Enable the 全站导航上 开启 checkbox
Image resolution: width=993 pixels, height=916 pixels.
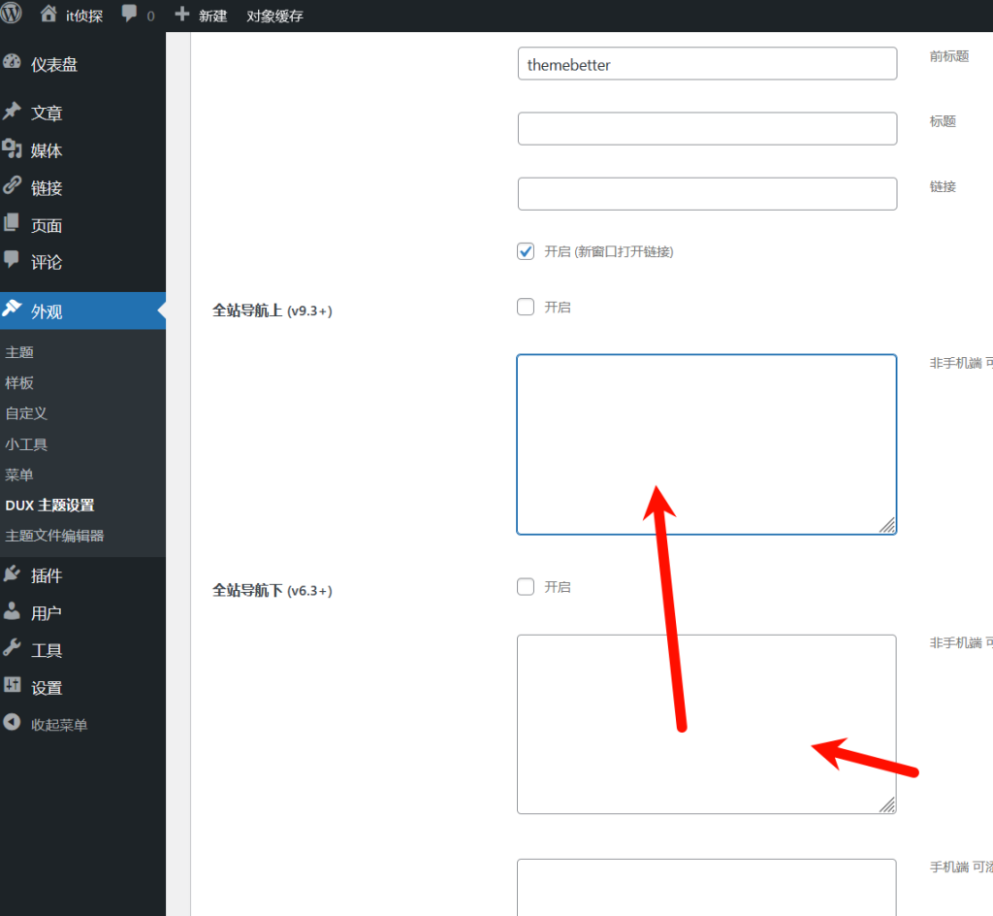(x=526, y=307)
